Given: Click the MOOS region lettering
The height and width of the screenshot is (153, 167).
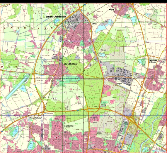Looking at the screenshot, I should [13, 67].
